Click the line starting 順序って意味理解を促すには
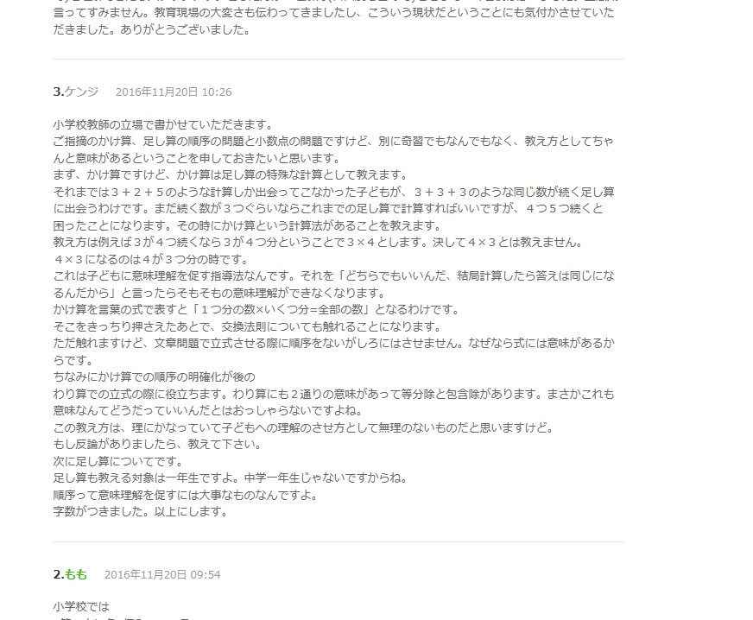The height and width of the screenshot is (620, 753). click(187, 495)
